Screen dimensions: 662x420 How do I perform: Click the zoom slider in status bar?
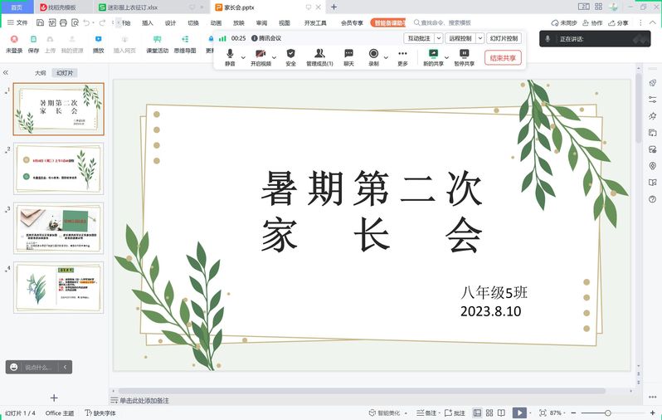pyautogui.click(x=607, y=413)
